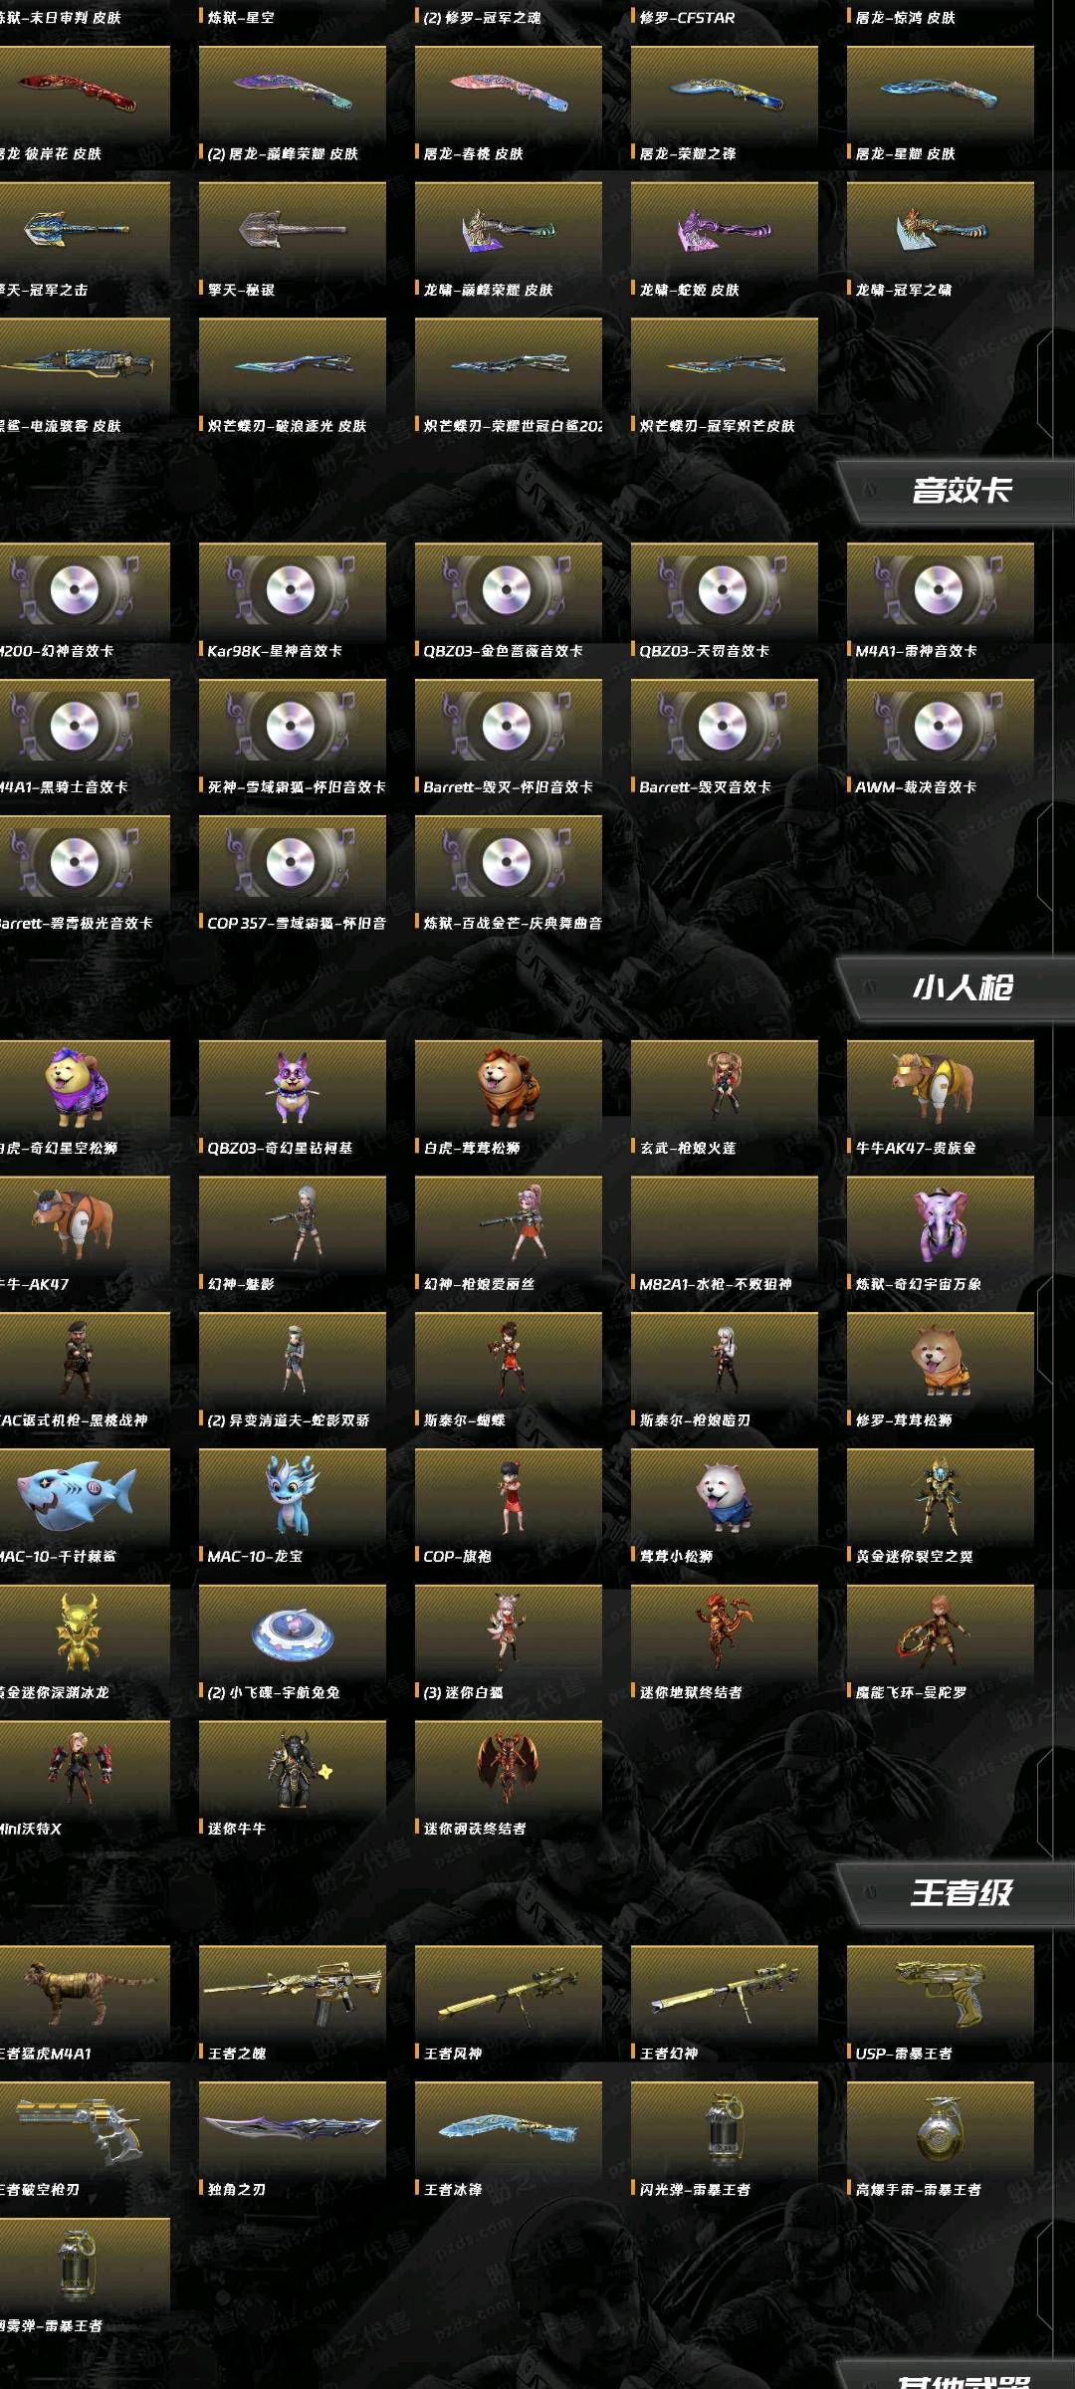Choose the 王者冰锋 blue knife
1075x2389 pixels.
point(508,2131)
